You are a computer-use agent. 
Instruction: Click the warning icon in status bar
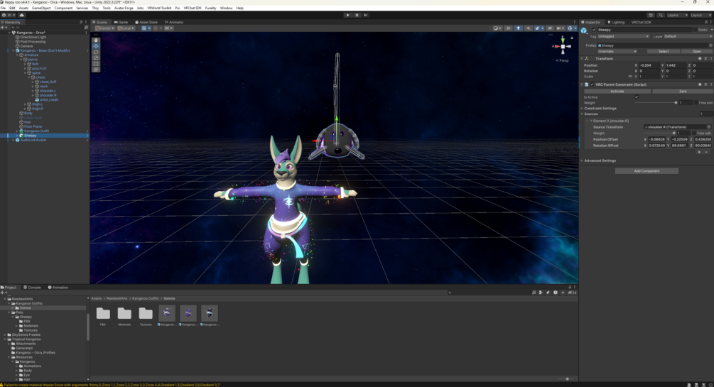coord(2,385)
